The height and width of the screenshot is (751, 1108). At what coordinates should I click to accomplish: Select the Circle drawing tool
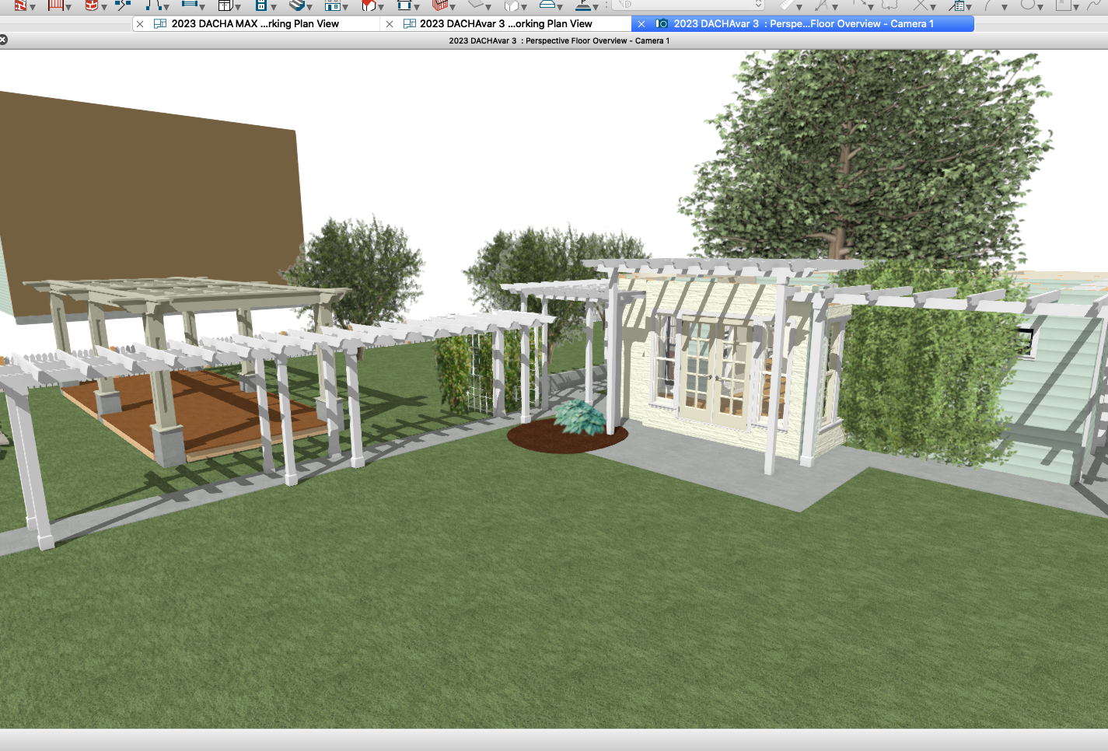tap(1029, 5)
